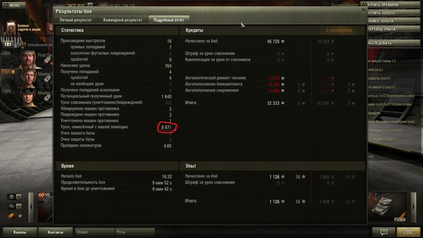Click the third crew member portrait

[x=28, y=97]
